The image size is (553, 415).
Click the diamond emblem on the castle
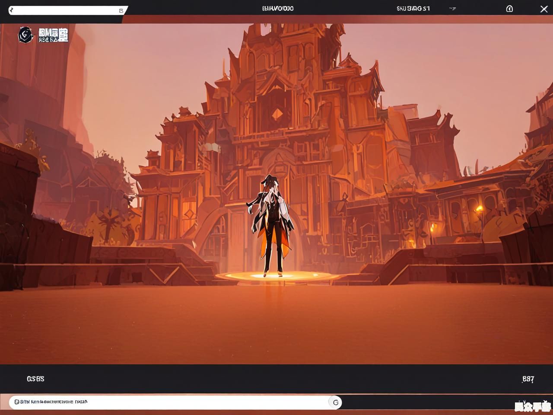(x=278, y=114)
